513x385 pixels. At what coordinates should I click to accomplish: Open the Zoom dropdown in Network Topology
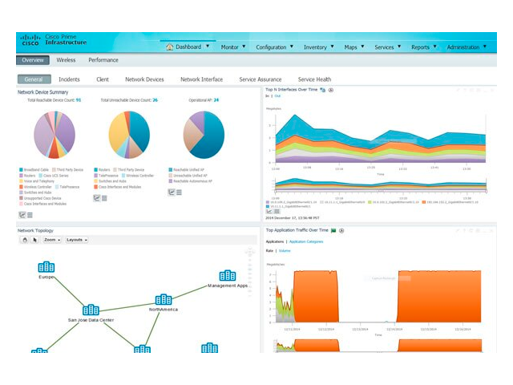[52, 240]
